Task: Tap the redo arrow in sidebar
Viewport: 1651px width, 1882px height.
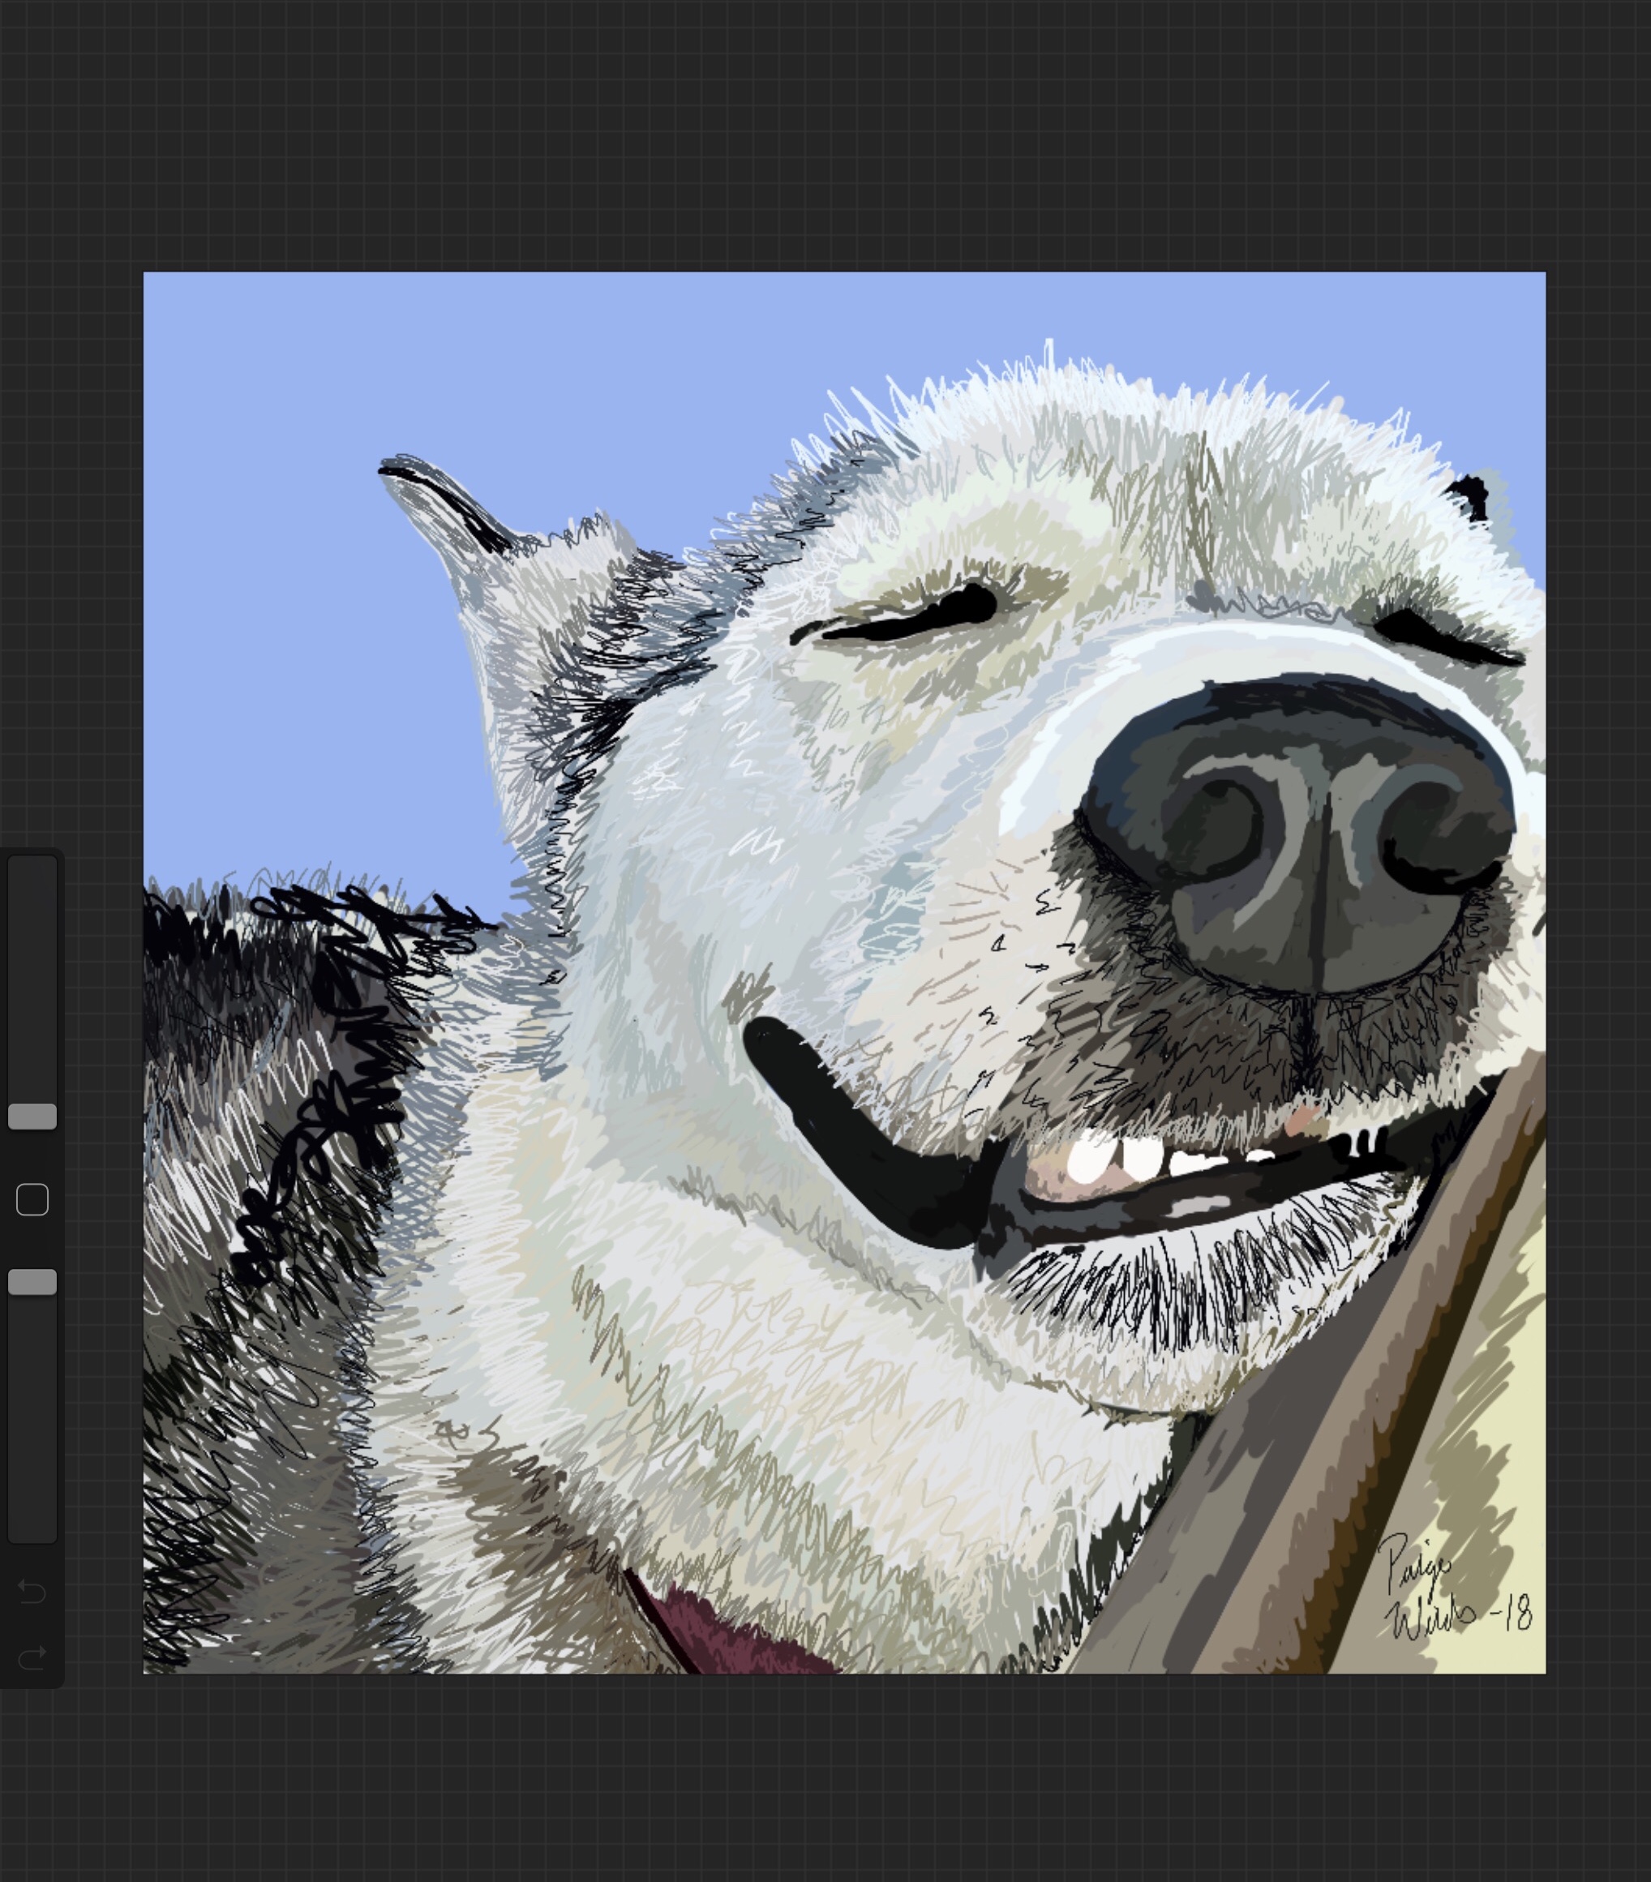Action: point(32,1658)
